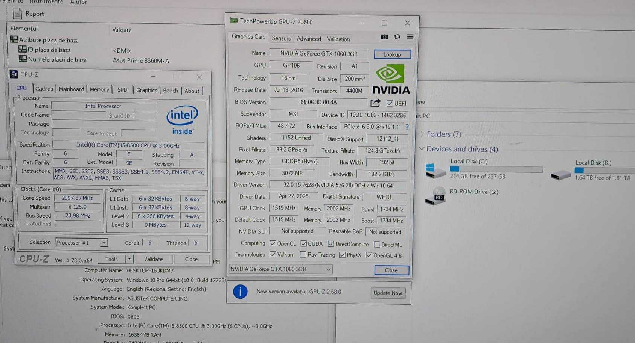This screenshot has width=635, height=343.
Task: Click the Lookup button in GPU-Z
Action: (x=392, y=54)
